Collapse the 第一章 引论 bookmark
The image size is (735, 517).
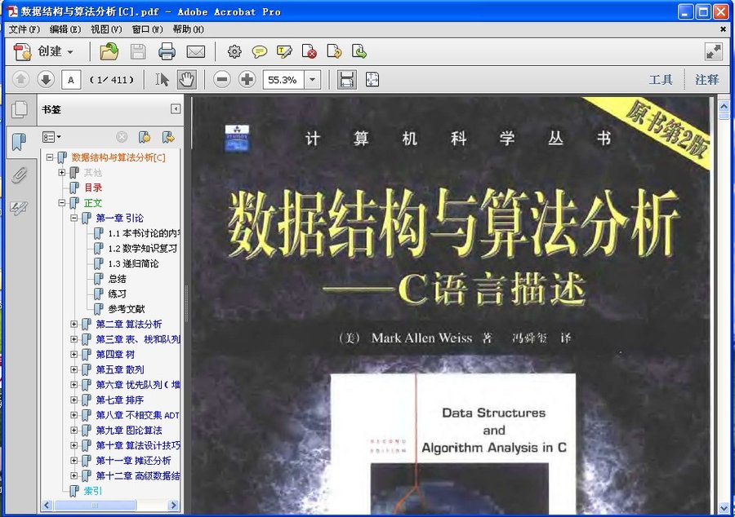click(74, 218)
